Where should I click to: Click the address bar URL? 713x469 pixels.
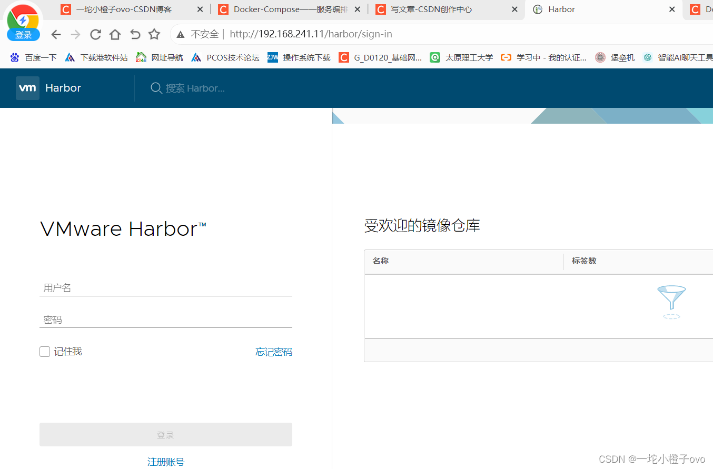click(311, 34)
